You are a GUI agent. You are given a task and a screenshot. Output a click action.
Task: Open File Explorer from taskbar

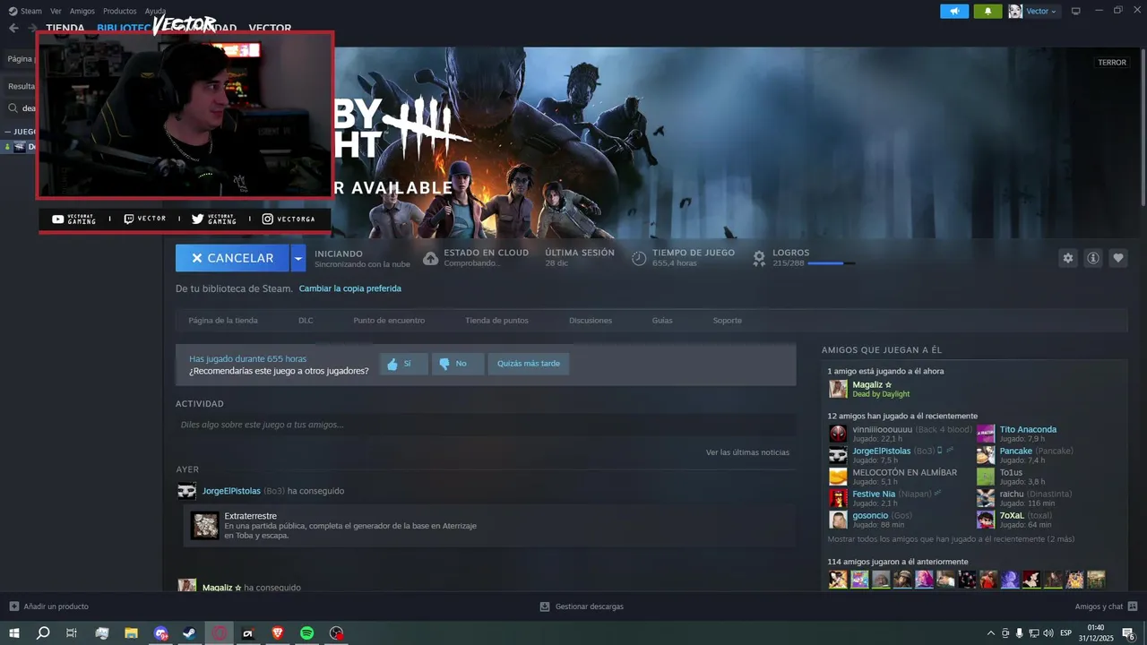pyautogui.click(x=131, y=633)
